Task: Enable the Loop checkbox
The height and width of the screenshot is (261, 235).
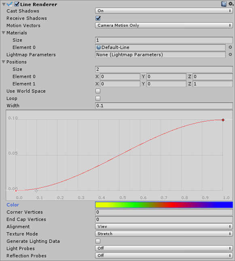Action: 98,98
